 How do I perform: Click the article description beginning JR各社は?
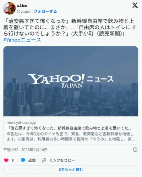pos(71,137)
